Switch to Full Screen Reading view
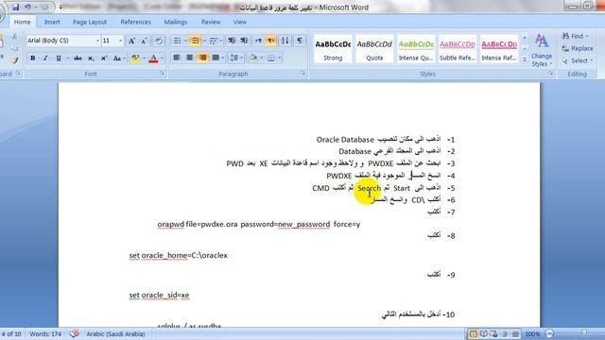This screenshot has height=340, width=605. 483,333
